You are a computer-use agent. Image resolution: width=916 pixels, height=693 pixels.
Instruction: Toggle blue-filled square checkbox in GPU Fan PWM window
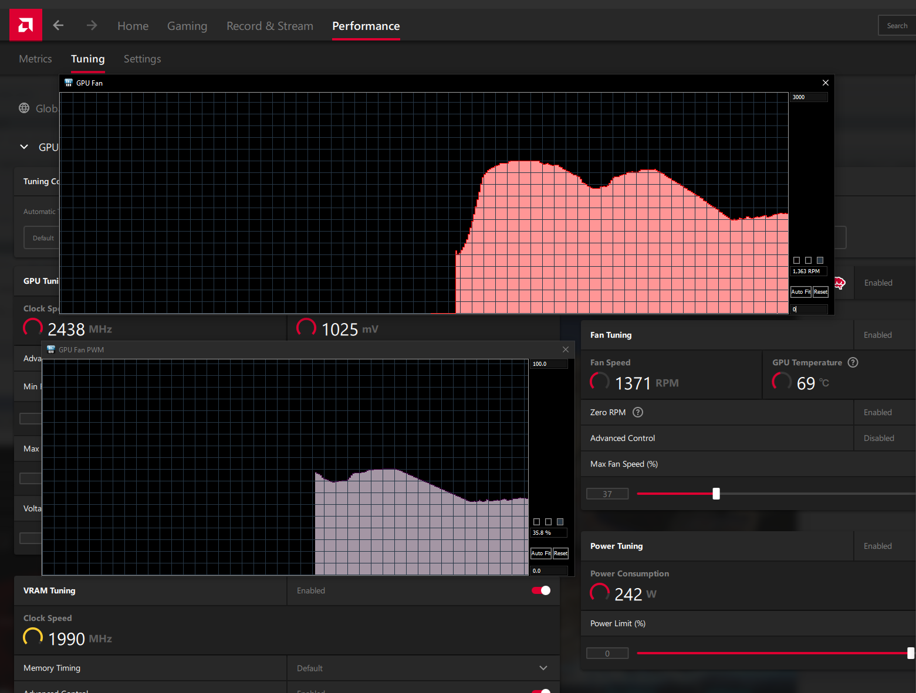(x=560, y=522)
